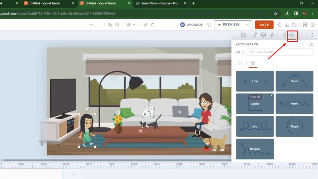
Task: Close the Motion Path panel
Action: 311,45
